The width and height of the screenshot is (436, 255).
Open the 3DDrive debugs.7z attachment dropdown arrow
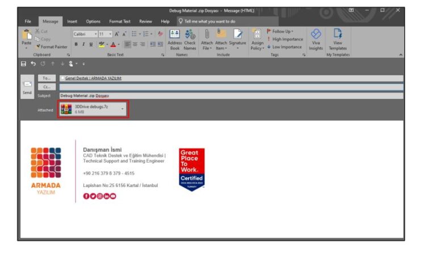122,108
